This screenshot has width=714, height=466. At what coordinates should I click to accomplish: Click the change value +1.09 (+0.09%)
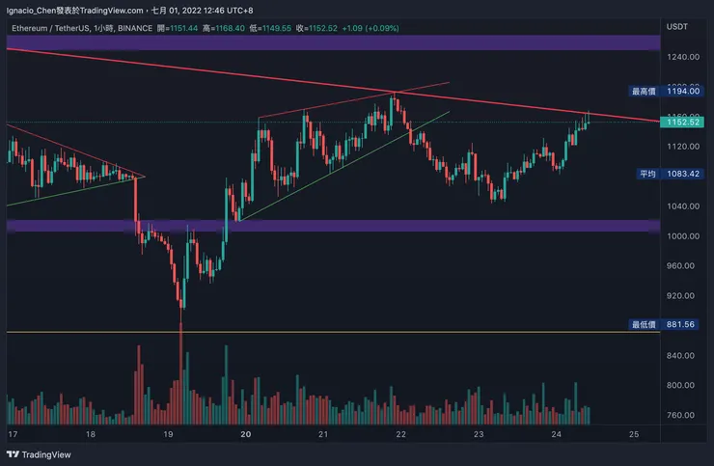click(371, 28)
